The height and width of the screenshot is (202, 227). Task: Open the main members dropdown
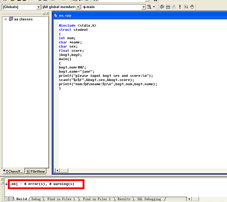[144, 7]
